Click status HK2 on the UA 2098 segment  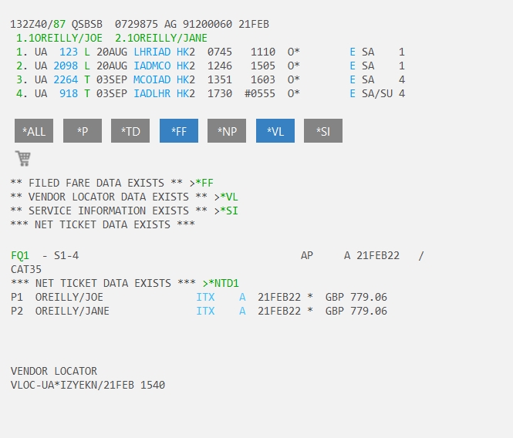tap(186, 66)
